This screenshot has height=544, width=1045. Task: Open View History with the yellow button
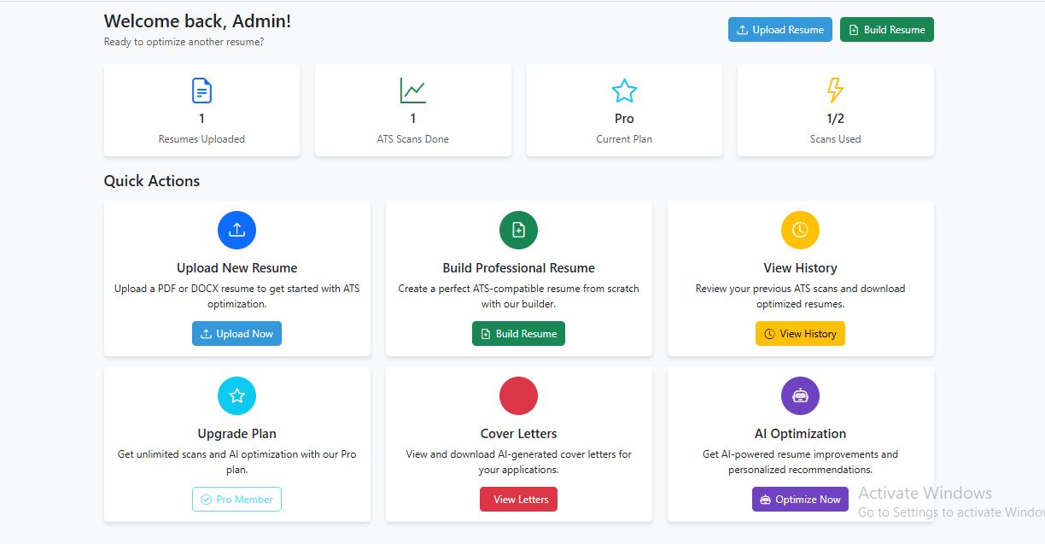800,334
